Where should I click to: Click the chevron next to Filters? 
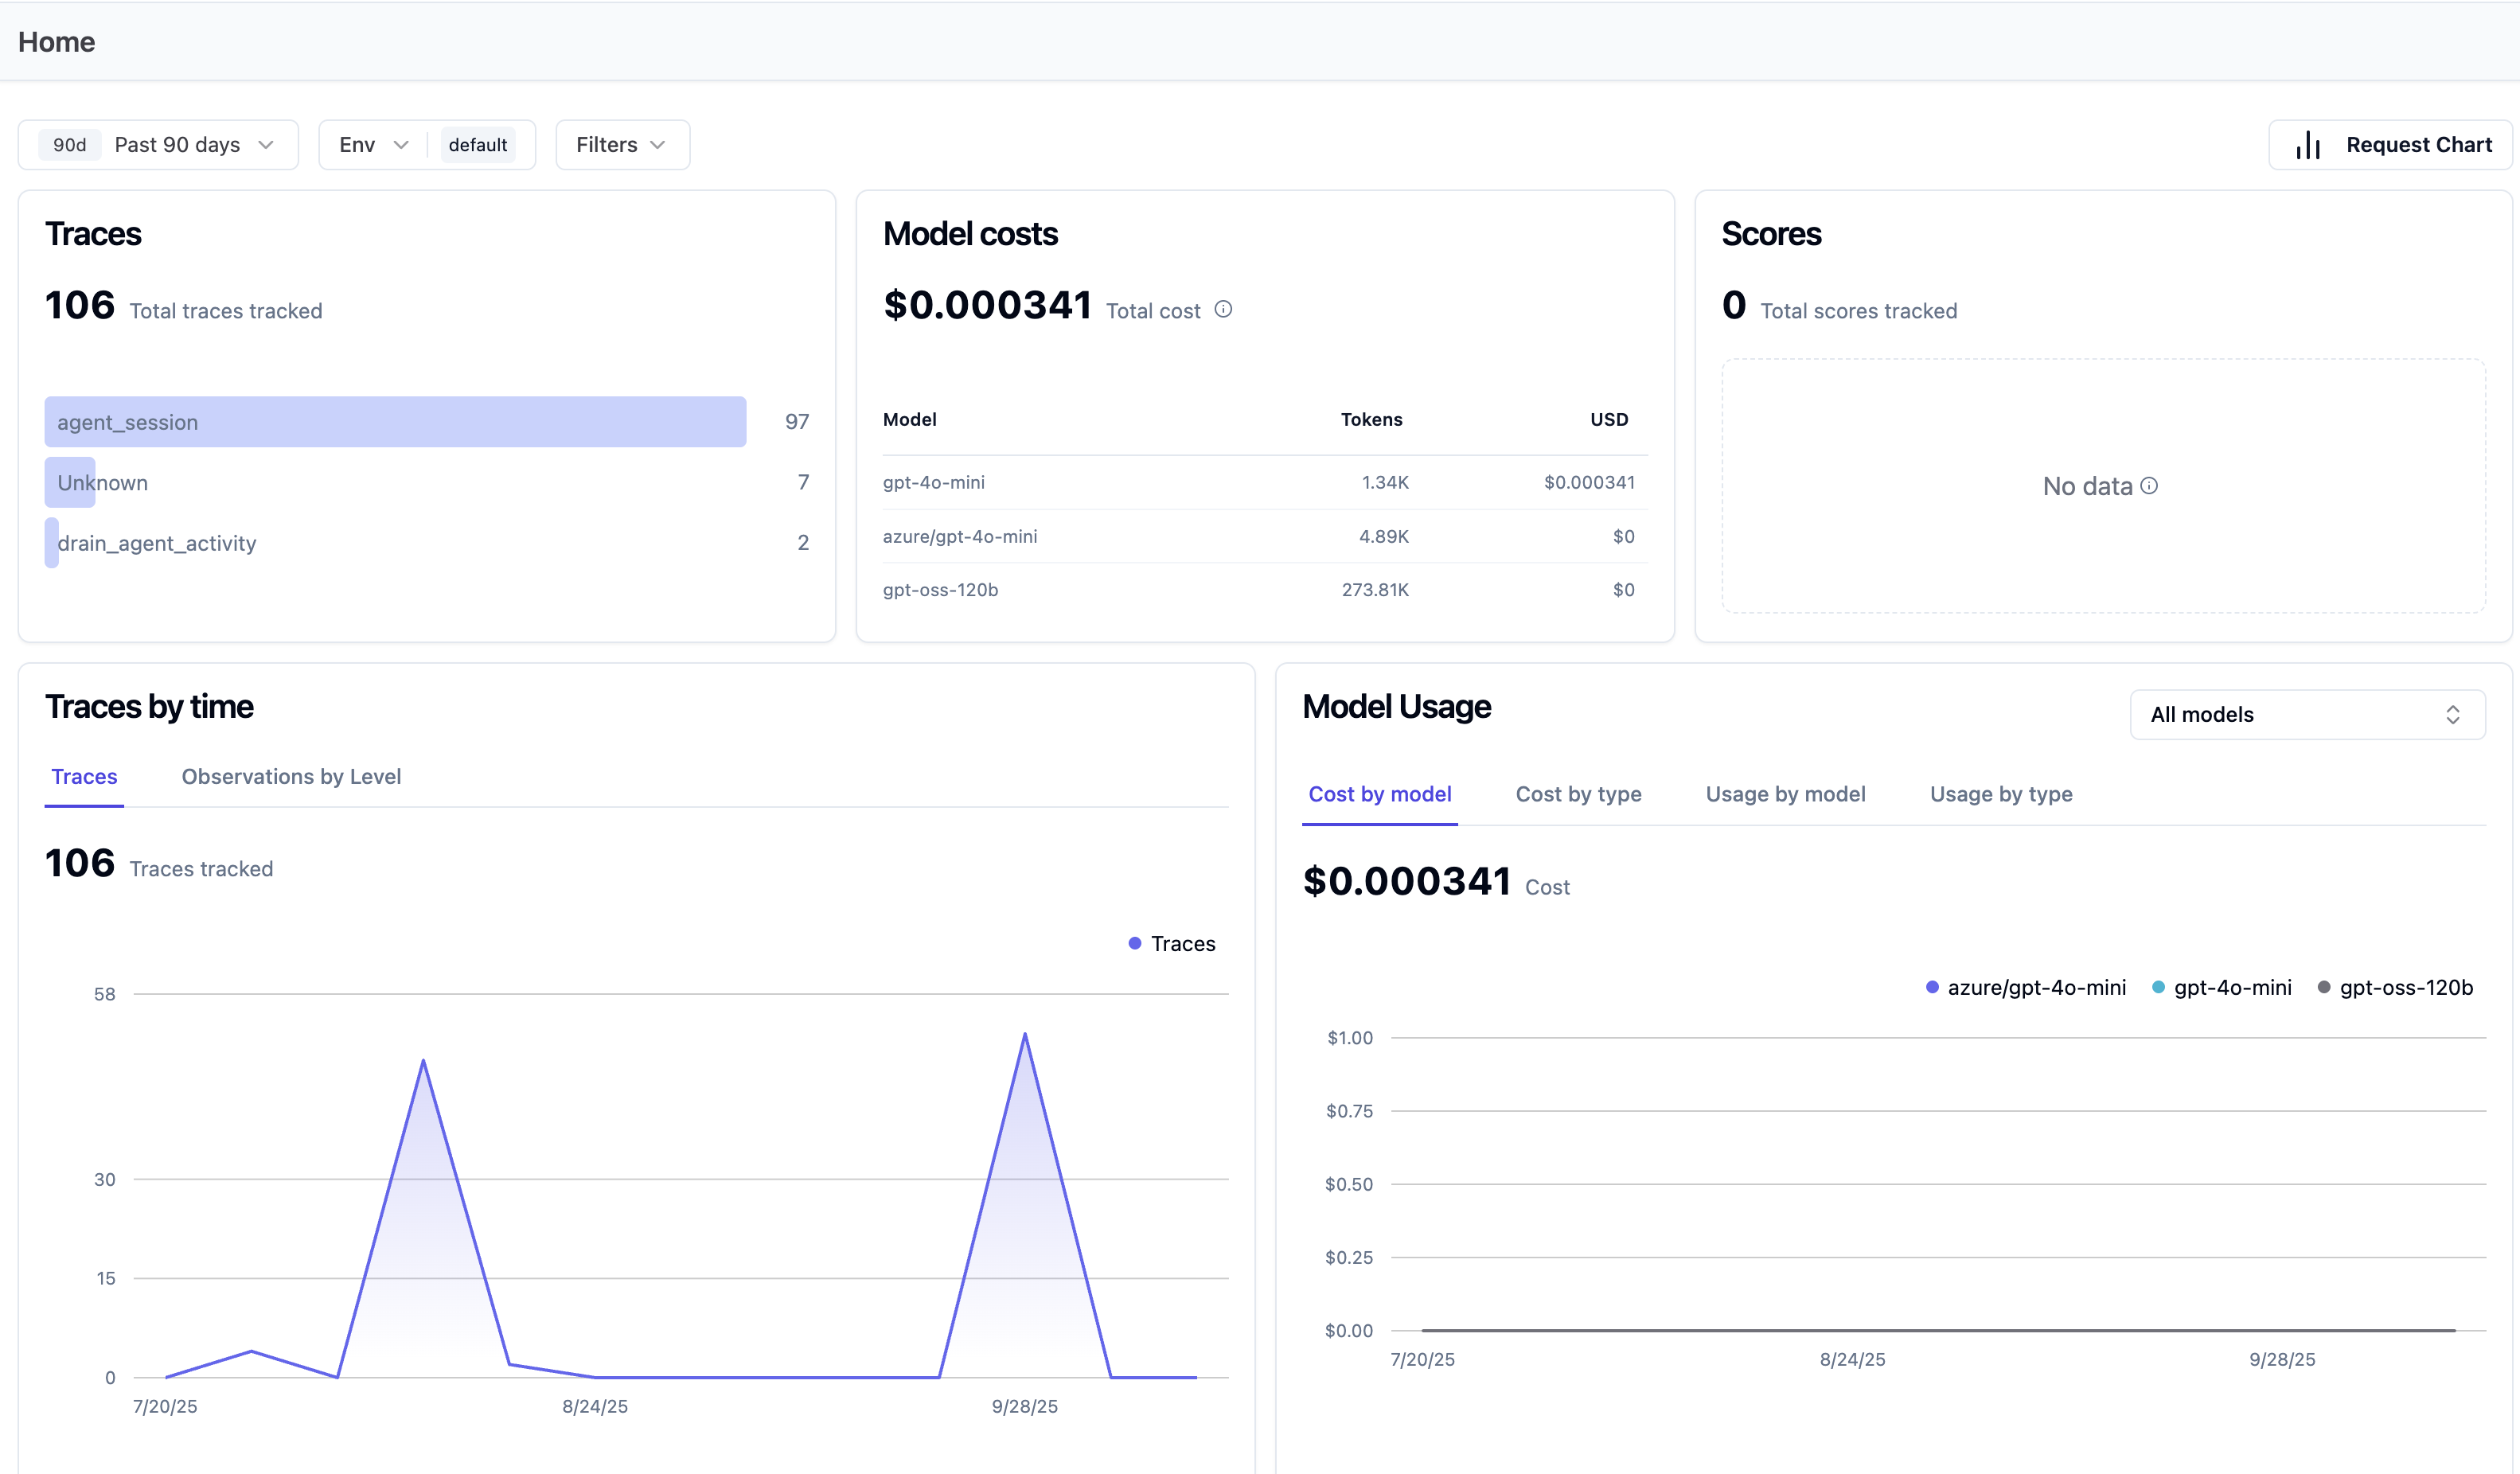tap(658, 145)
